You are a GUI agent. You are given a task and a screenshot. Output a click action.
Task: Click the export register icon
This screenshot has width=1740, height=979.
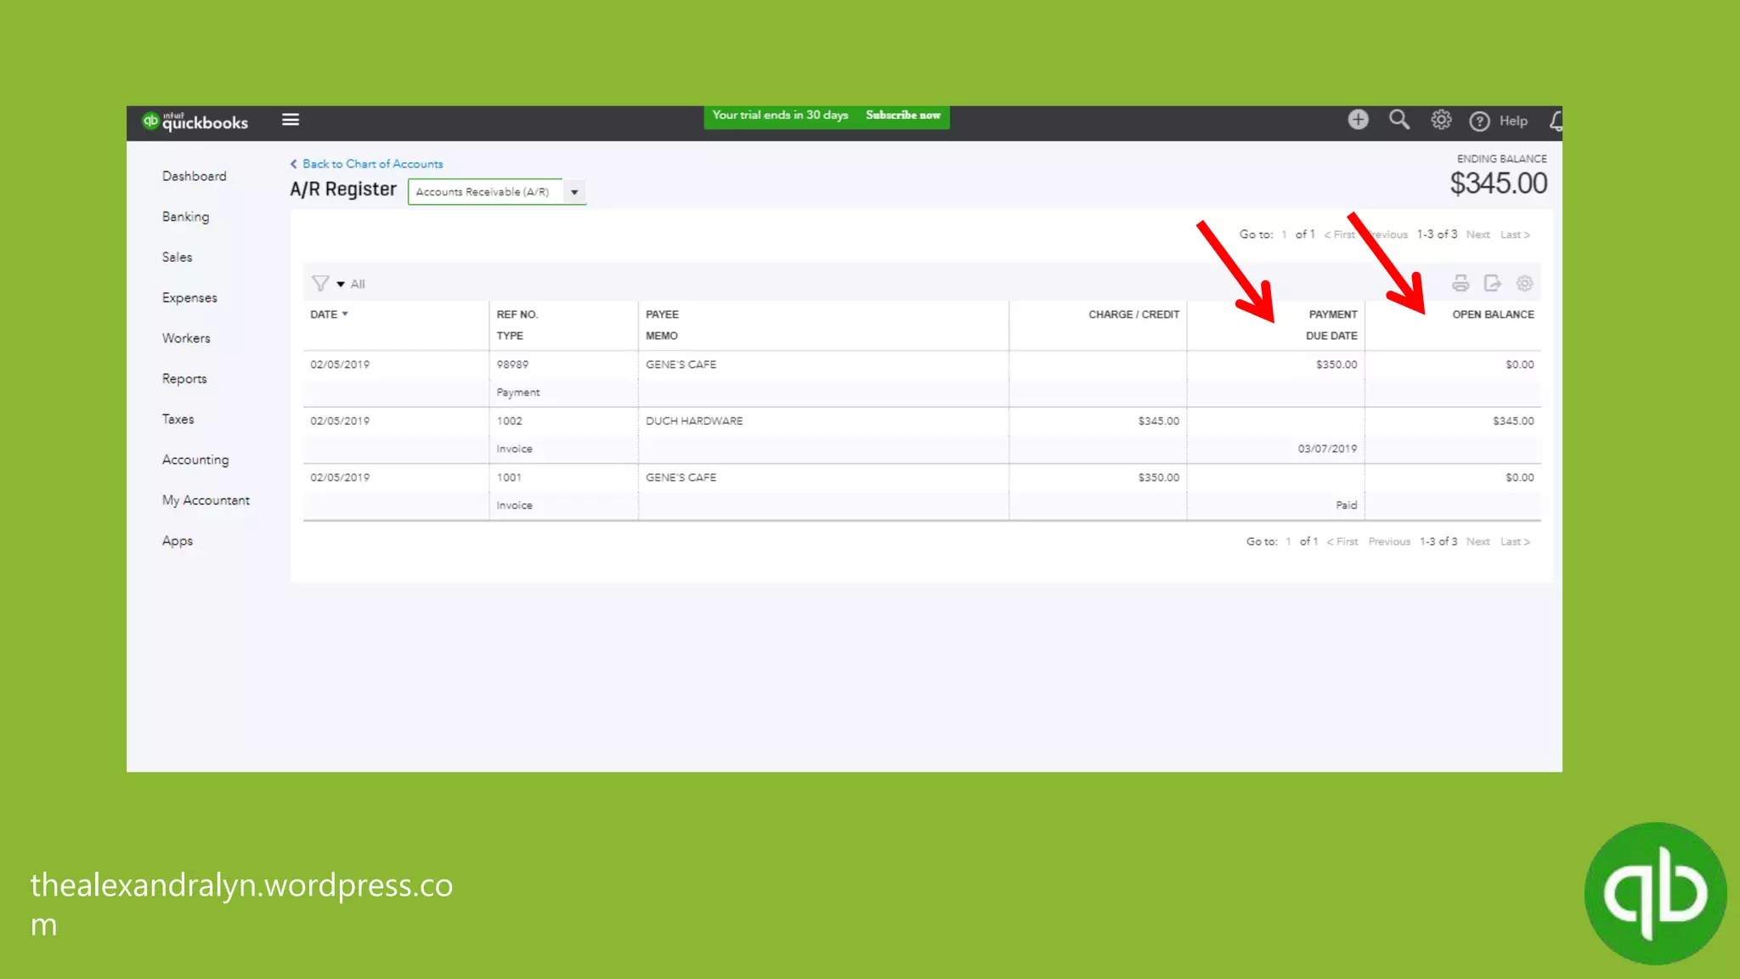point(1492,284)
